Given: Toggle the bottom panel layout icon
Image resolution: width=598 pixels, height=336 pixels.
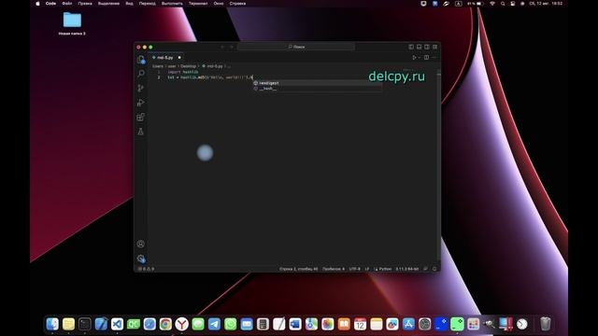Looking at the screenshot, I should click(420, 47).
